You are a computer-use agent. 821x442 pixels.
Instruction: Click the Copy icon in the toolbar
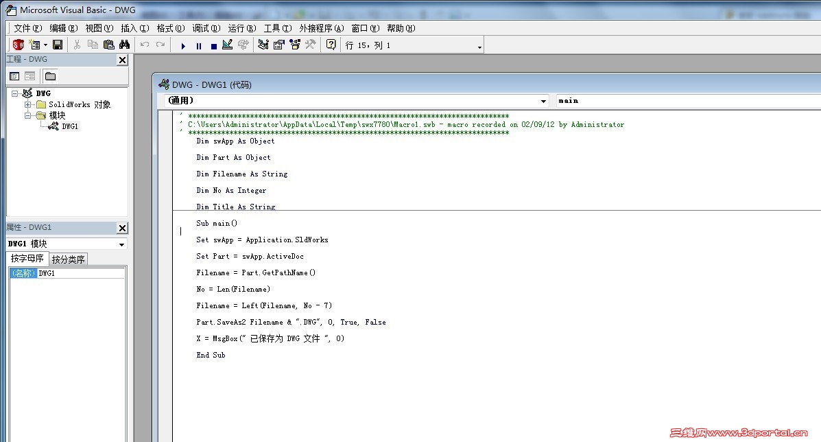pos(93,45)
